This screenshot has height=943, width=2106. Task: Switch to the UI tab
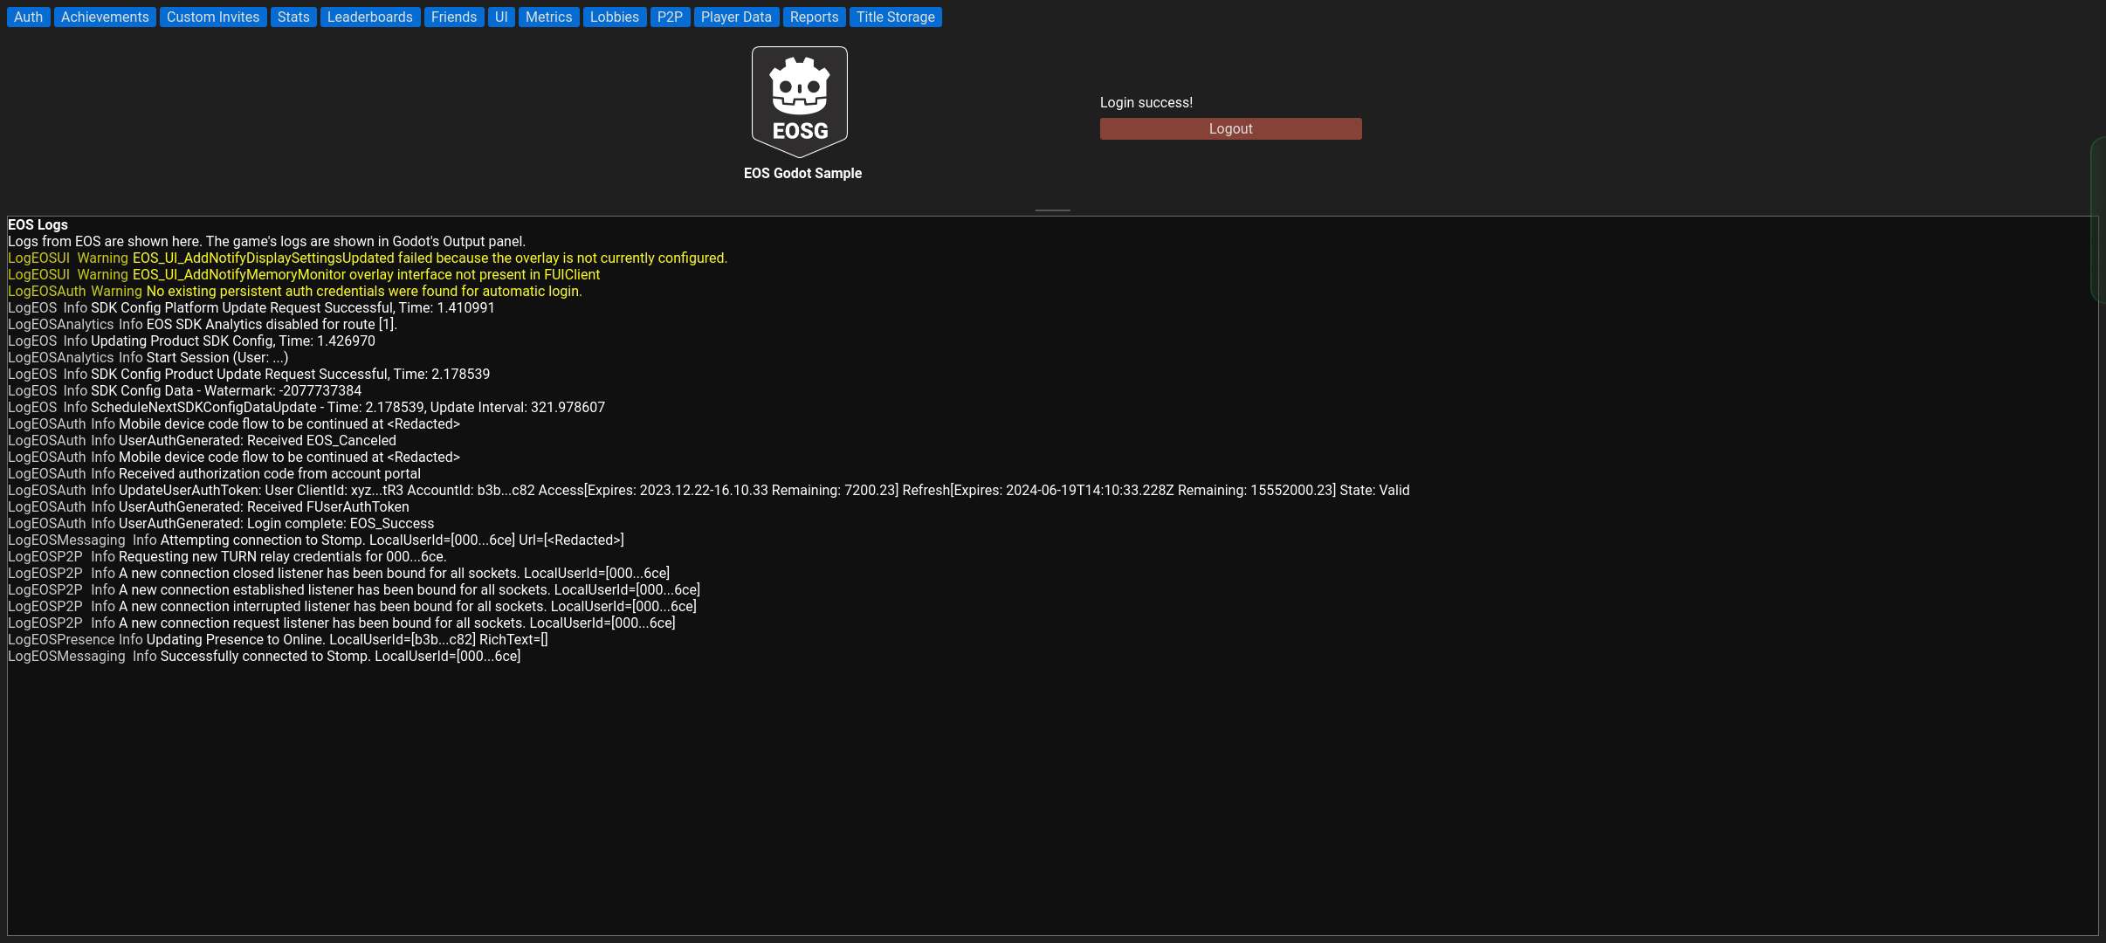point(501,17)
